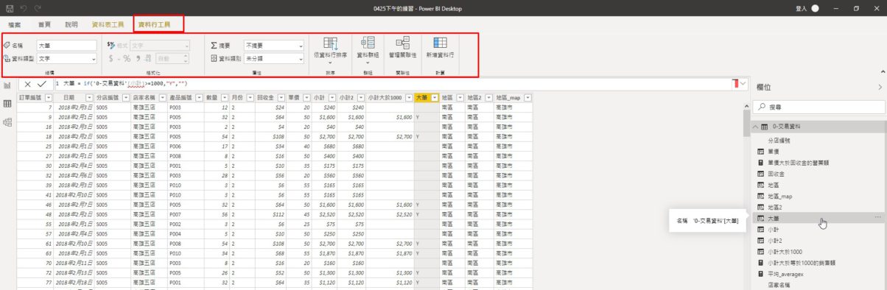The height and width of the screenshot is (290, 887).
Task: Collapse the 0-交易資料 table tree
Action: 754,127
